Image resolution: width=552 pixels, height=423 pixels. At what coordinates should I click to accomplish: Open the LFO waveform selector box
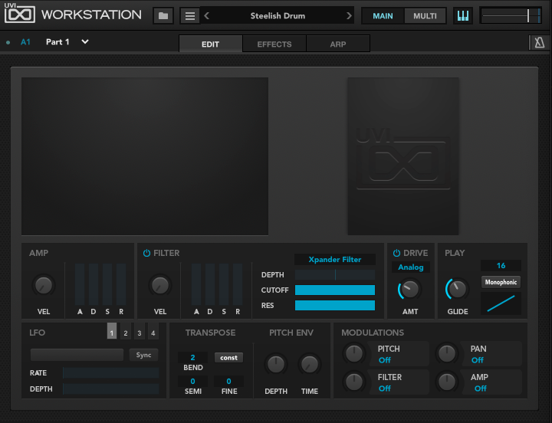pos(77,355)
